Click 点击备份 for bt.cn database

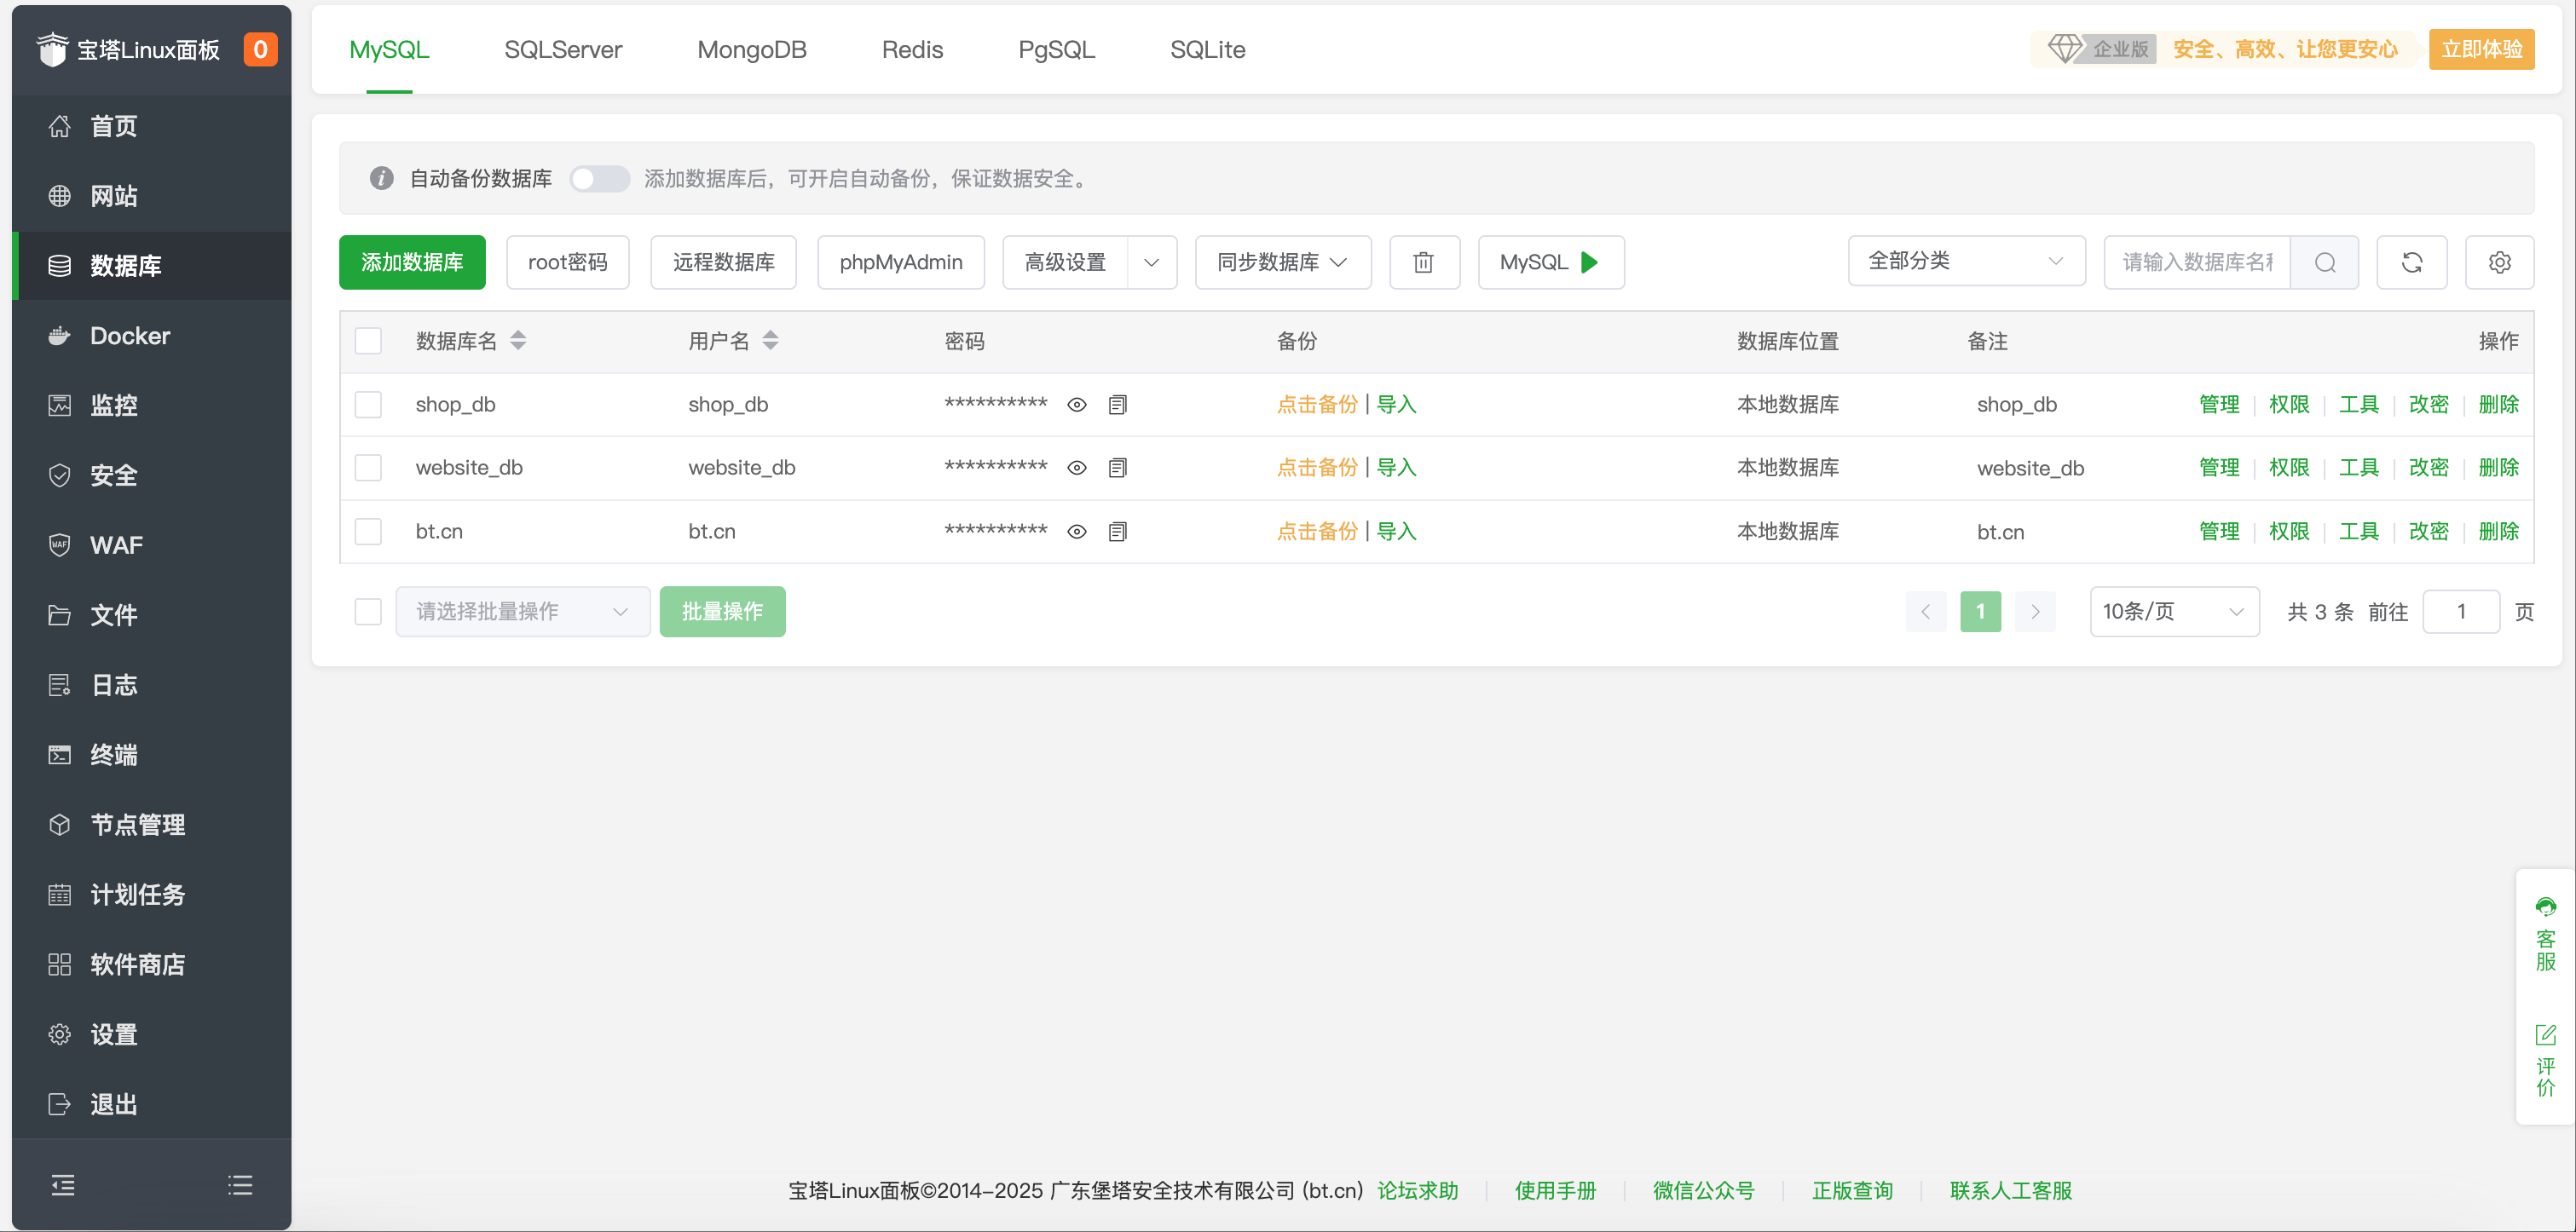[1316, 531]
